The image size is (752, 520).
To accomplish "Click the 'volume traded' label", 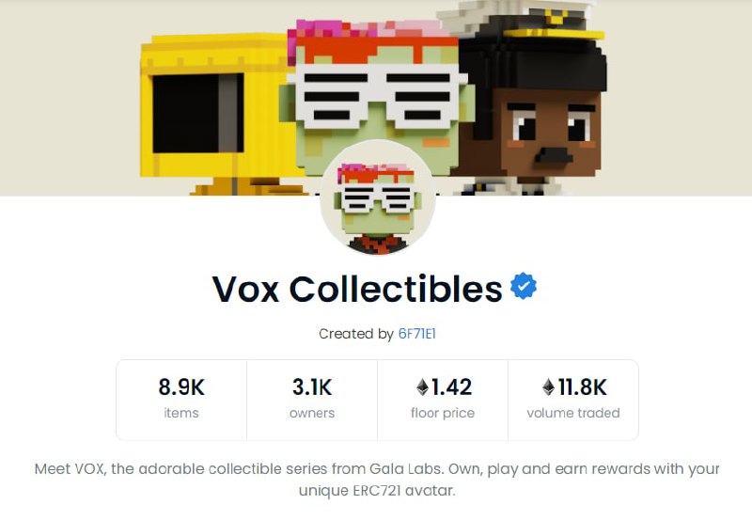I will click(573, 413).
